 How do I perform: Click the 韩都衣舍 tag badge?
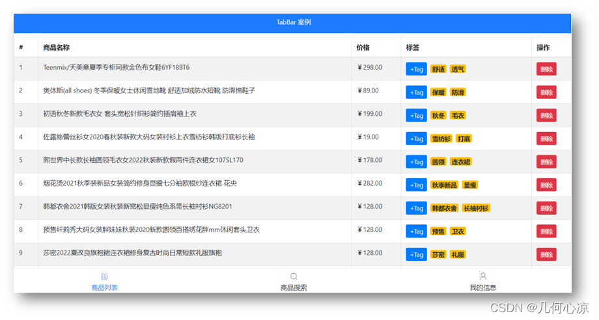tap(444, 208)
